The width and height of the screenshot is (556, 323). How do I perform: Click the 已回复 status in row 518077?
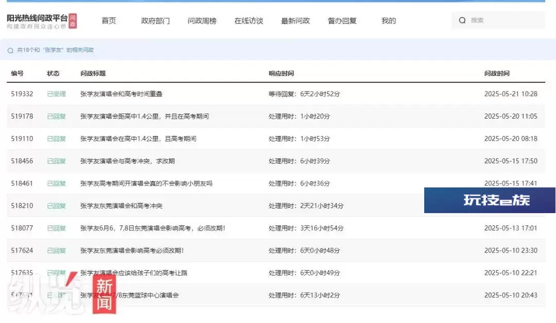pos(57,228)
